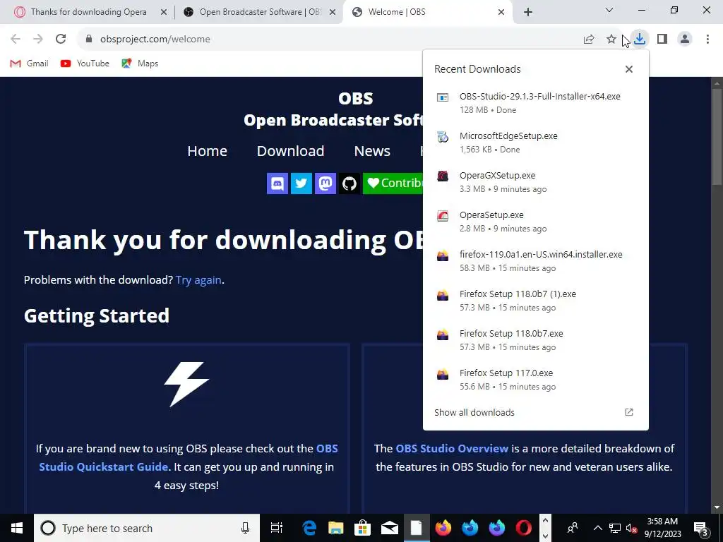Open Microsoft Store from taskbar
This screenshot has width=723, height=542.
362,528
